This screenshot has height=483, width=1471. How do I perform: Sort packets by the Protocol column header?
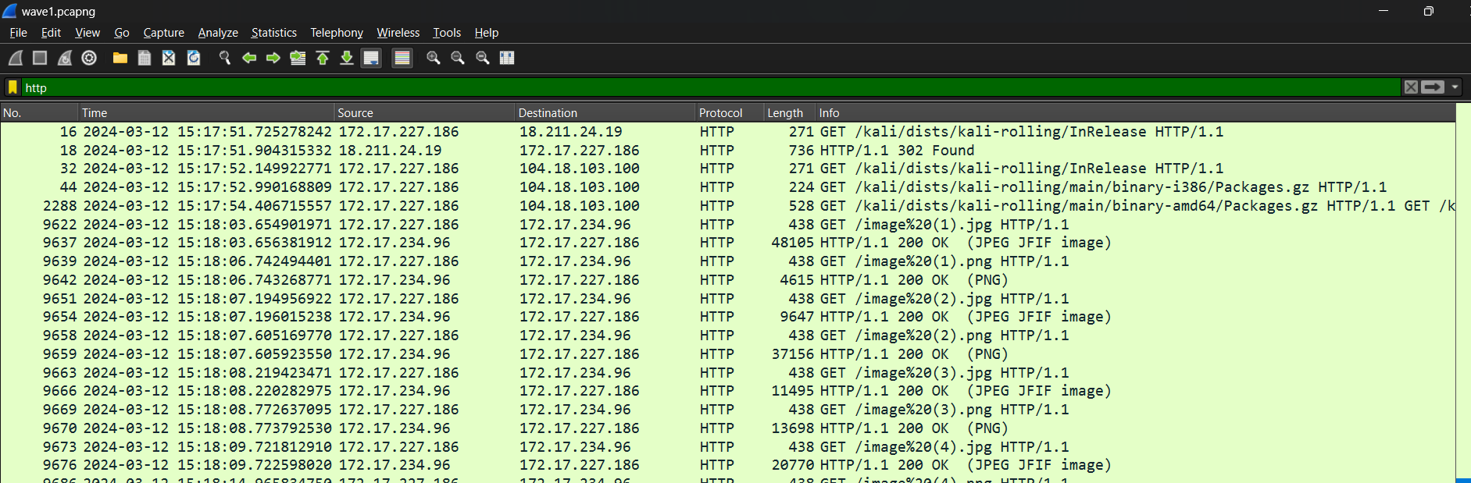tap(720, 113)
